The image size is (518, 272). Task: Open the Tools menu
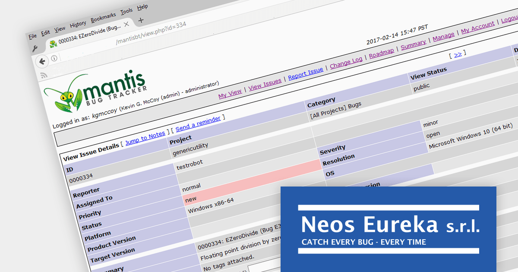[126, 11]
